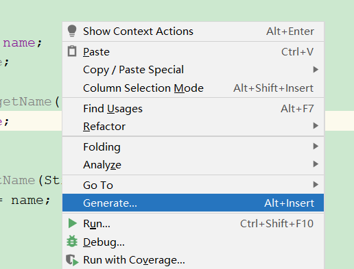The width and height of the screenshot is (354, 269).
Task: Expand the Folding submenu arrow
Action: click(x=316, y=146)
